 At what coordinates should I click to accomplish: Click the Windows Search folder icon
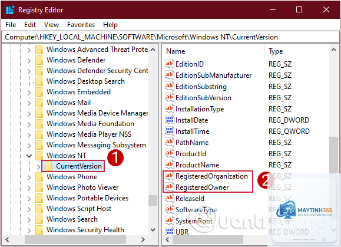coord(39,219)
